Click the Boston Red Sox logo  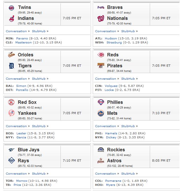[x=11, y=102]
